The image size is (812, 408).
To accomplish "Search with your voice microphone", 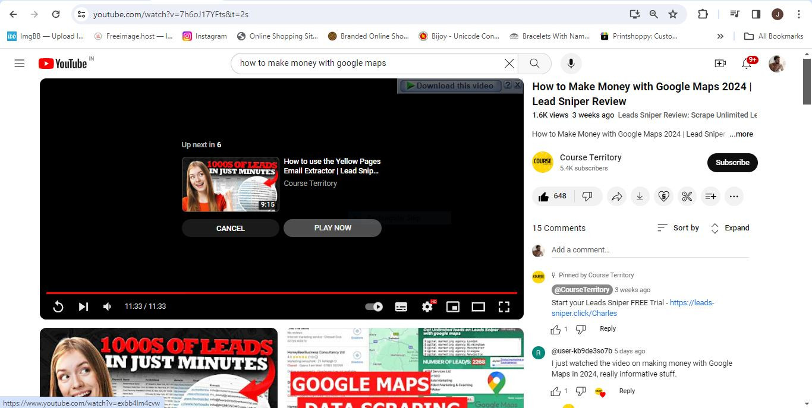I will (571, 63).
